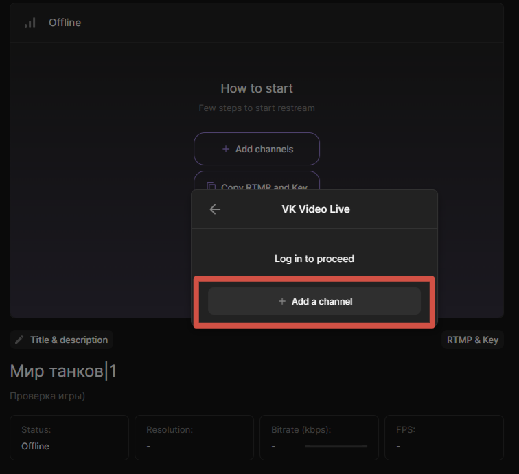Viewport: 519px width, 474px height.
Task: Click the copy icon on Copy RTMP and Key
Action: click(211, 186)
